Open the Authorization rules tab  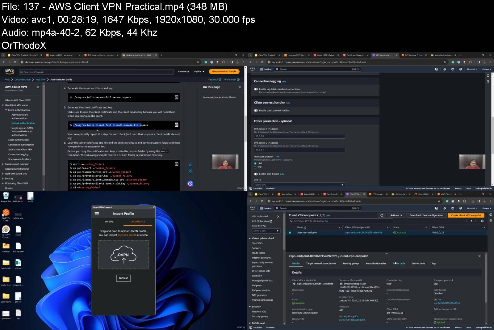[376, 264]
